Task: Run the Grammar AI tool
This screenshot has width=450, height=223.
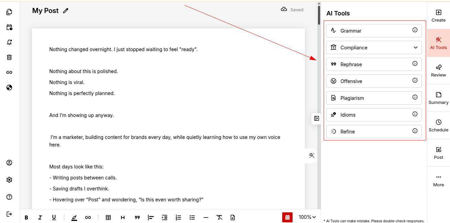Action: [x=374, y=31]
